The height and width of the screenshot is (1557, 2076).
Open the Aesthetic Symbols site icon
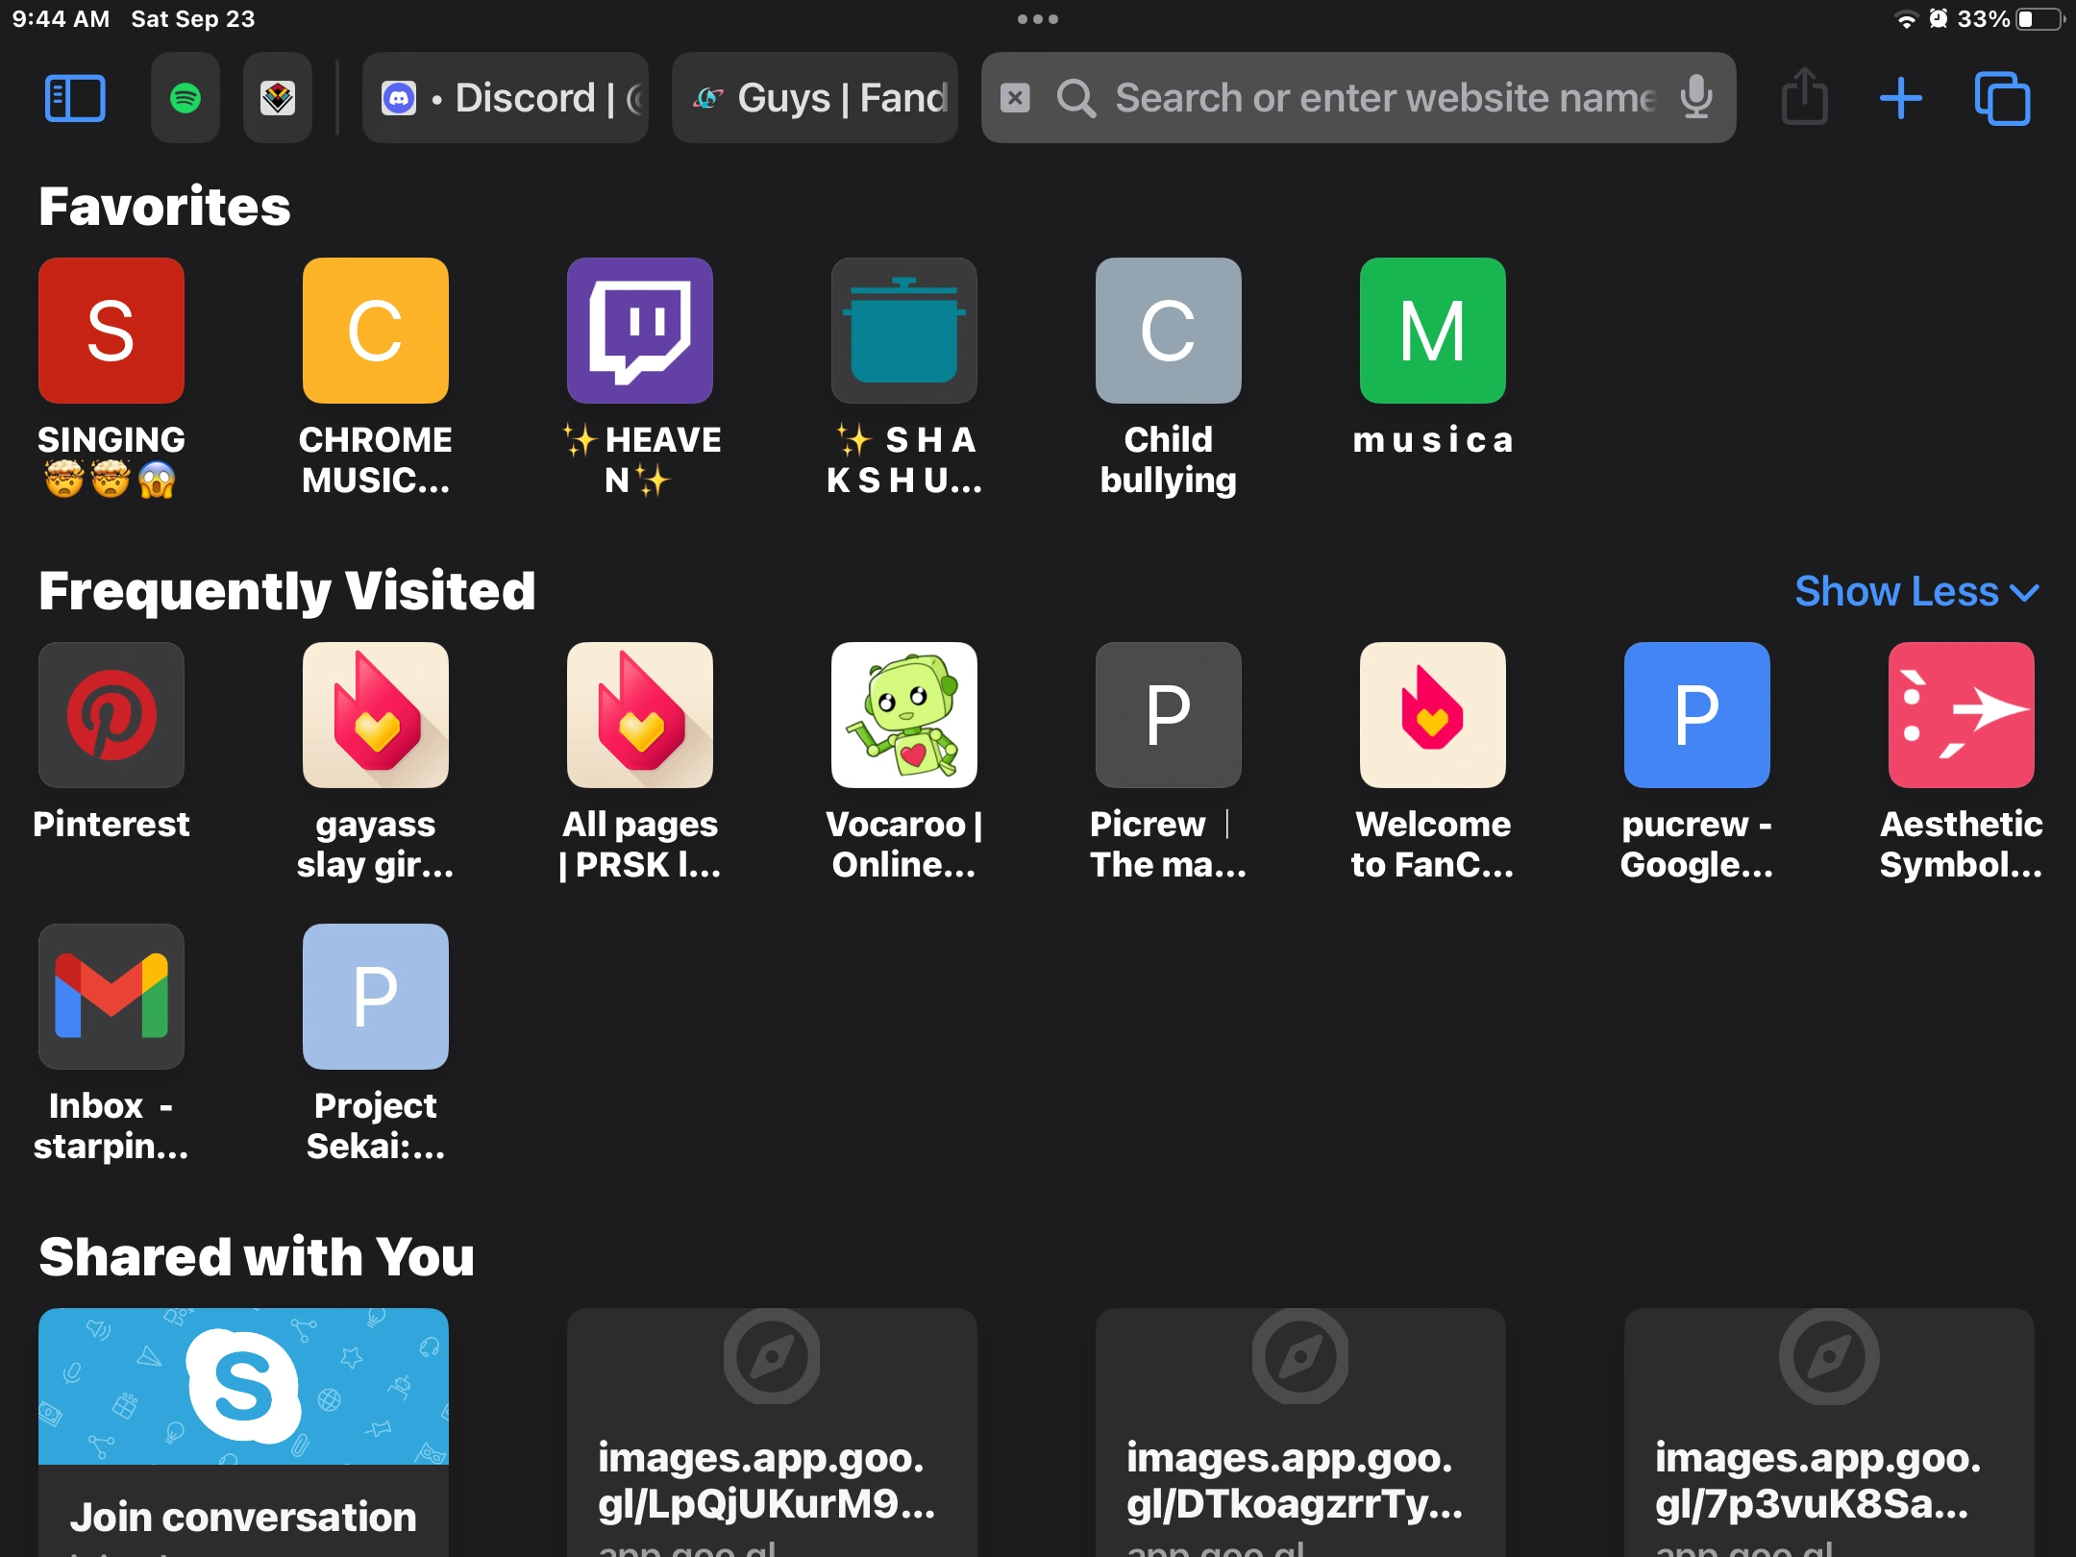coord(1961,715)
